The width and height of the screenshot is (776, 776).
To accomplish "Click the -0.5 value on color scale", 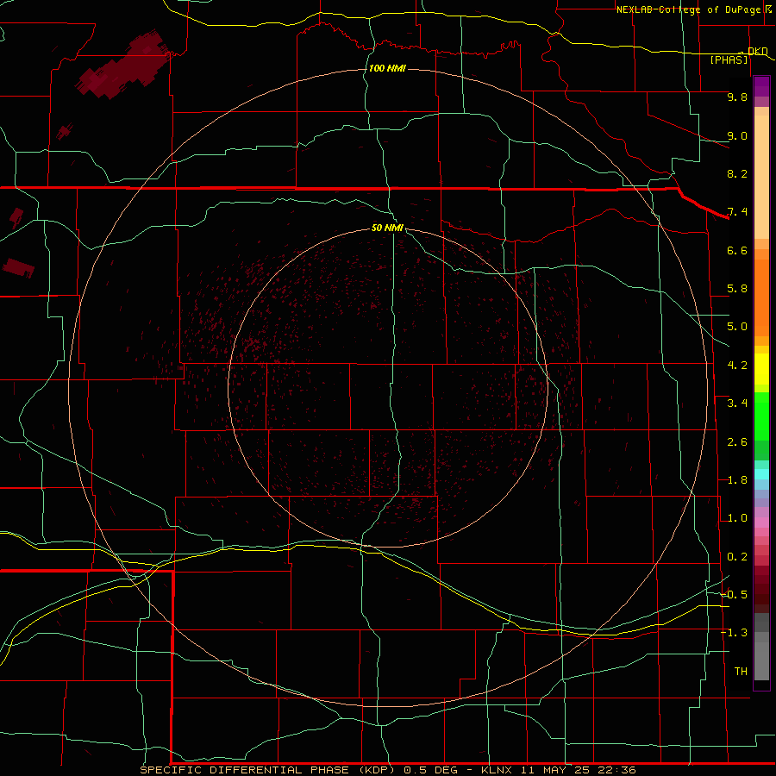I will (x=734, y=595).
